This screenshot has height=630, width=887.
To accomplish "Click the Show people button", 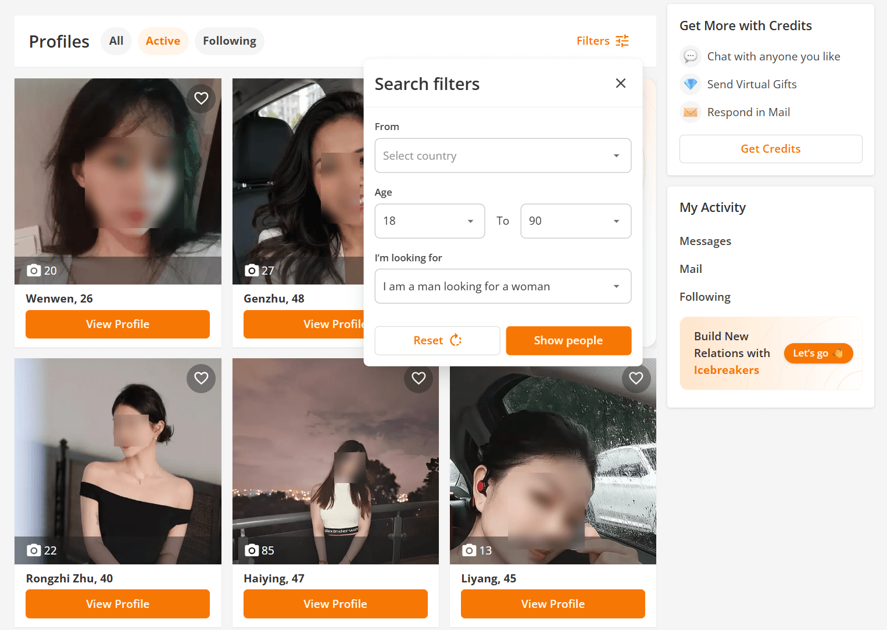I will click(x=568, y=340).
